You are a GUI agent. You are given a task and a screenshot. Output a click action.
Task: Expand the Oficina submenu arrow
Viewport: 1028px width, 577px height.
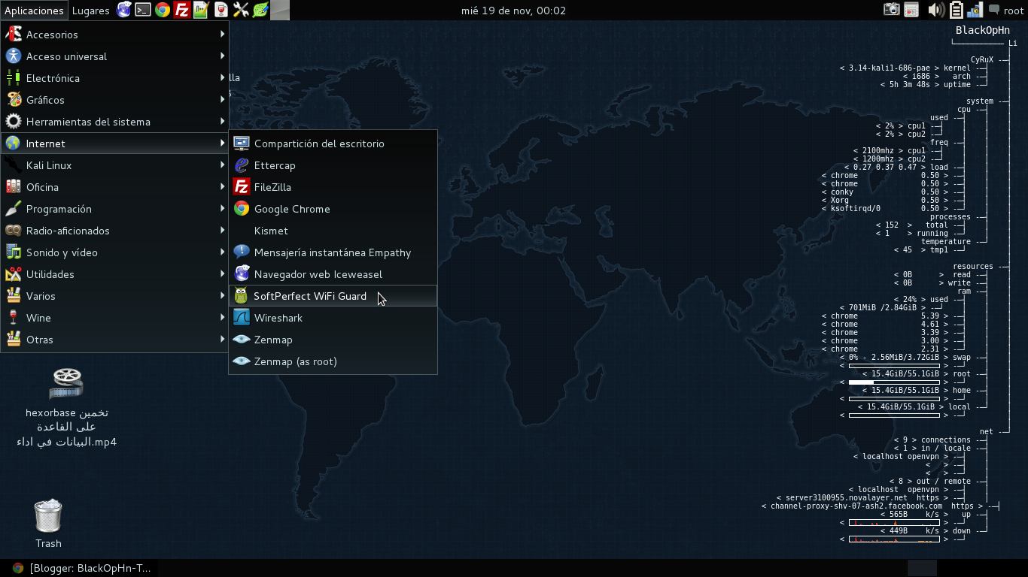222,186
